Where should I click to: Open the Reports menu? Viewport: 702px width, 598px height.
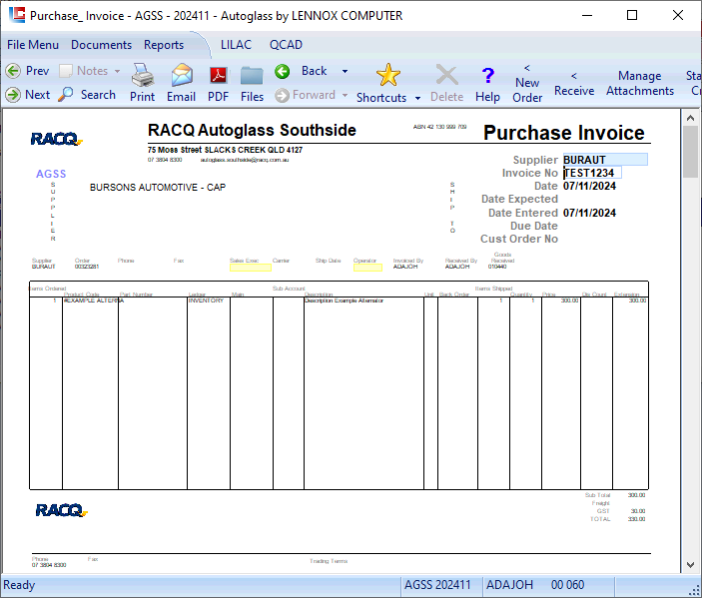pos(164,45)
